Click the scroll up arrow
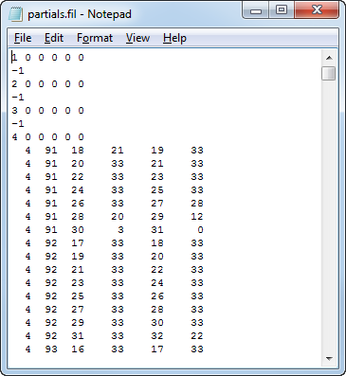The height and width of the screenshot is (376, 346). point(329,58)
